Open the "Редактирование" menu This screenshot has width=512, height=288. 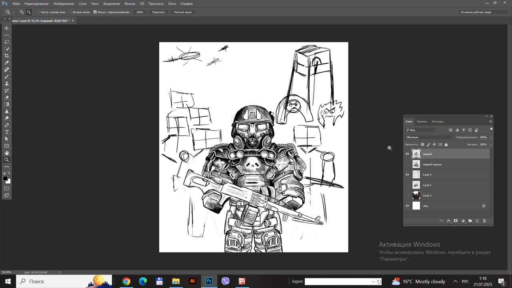36,4
